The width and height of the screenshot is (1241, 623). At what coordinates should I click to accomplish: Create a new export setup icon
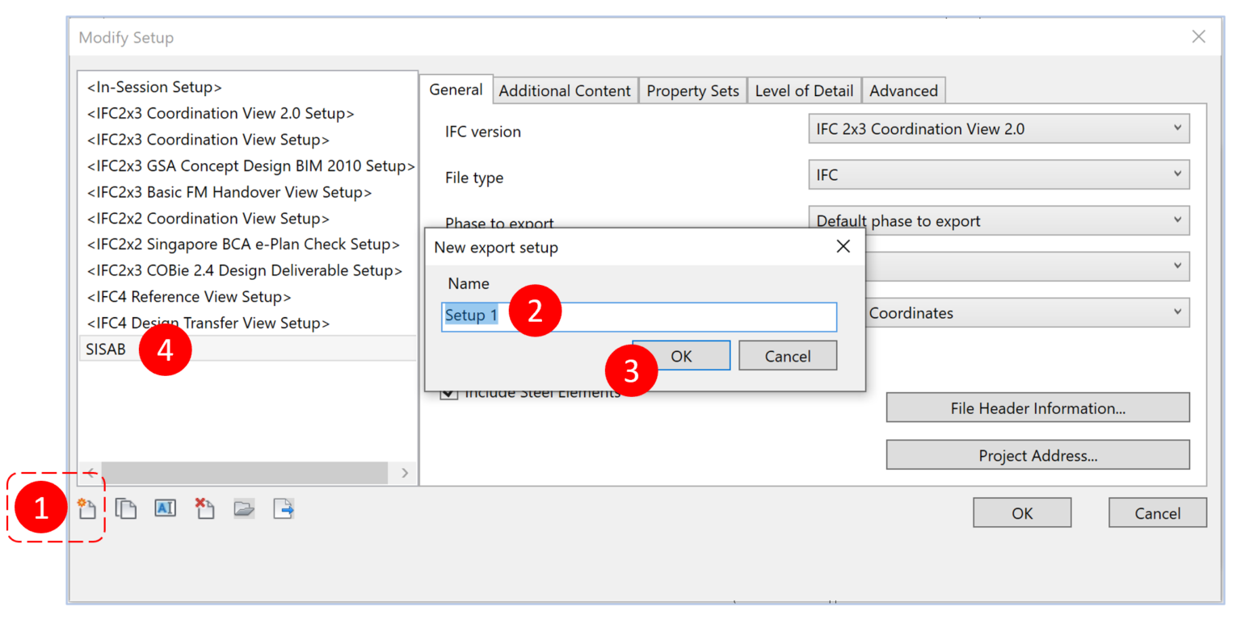[x=86, y=508]
